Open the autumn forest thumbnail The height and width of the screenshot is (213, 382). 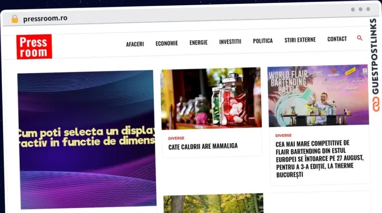pyautogui.click(x=213, y=203)
